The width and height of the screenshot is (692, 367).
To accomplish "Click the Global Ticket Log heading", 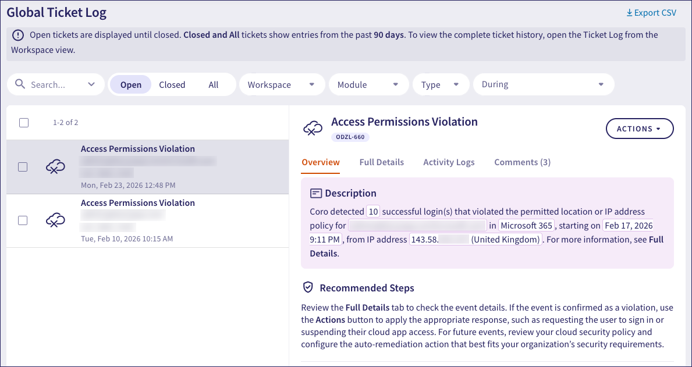I will click(x=56, y=12).
